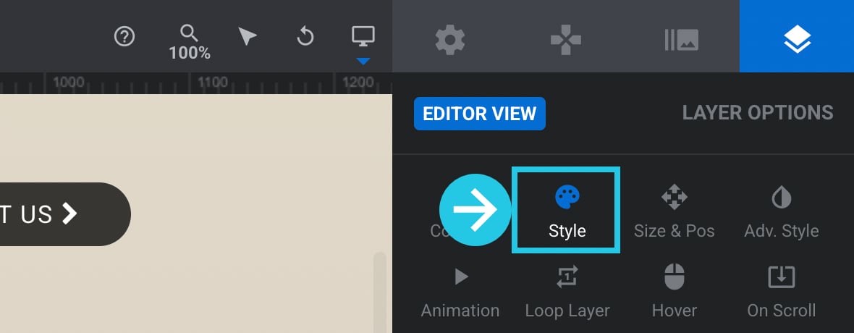Select the pointer selection tool

(248, 37)
